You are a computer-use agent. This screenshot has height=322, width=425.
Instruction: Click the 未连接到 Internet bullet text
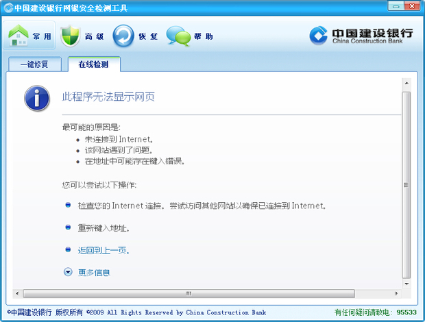click(x=119, y=140)
